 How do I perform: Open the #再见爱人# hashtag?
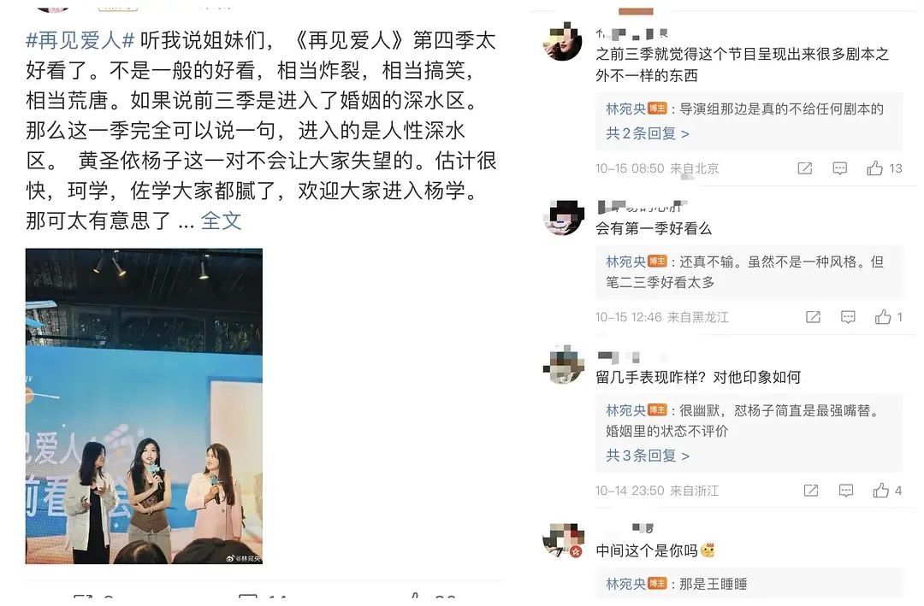tap(80, 41)
